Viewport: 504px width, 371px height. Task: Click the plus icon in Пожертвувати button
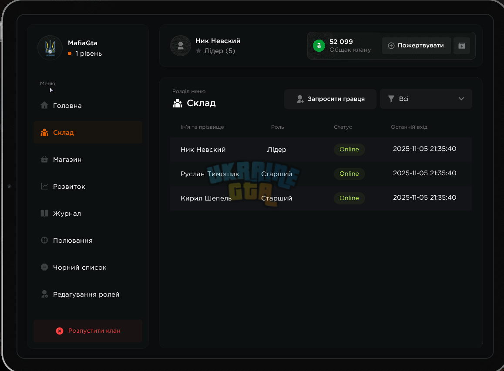(x=391, y=46)
